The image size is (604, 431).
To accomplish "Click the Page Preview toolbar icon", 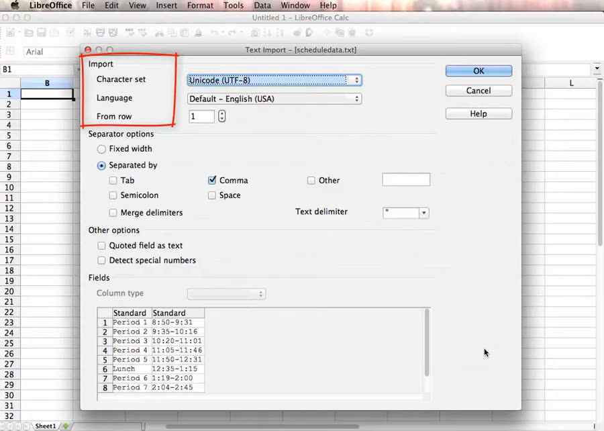I will click(113, 33).
